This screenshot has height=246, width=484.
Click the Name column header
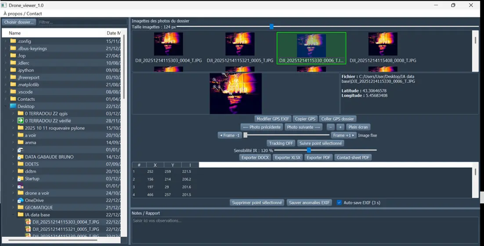(x=15, y=33)
